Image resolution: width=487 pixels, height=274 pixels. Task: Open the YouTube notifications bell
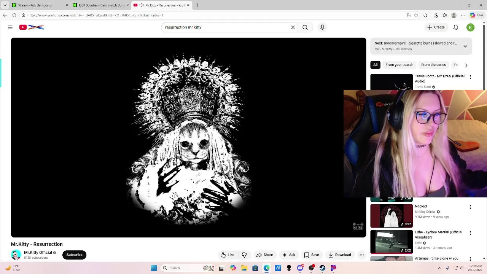click(x=456, y=27)
